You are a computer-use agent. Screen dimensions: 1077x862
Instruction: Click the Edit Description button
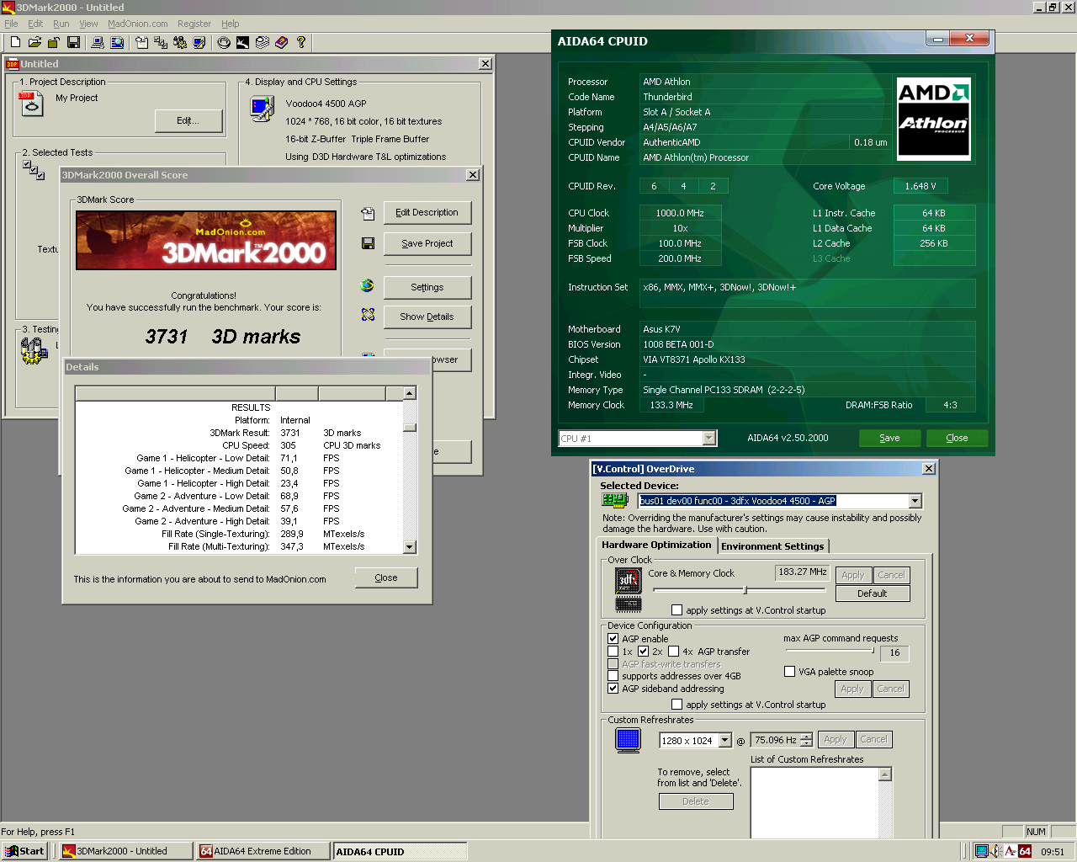tap(427, 212)
